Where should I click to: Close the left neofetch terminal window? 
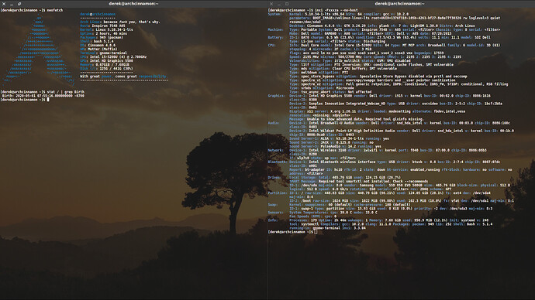(x=4, y=4)
